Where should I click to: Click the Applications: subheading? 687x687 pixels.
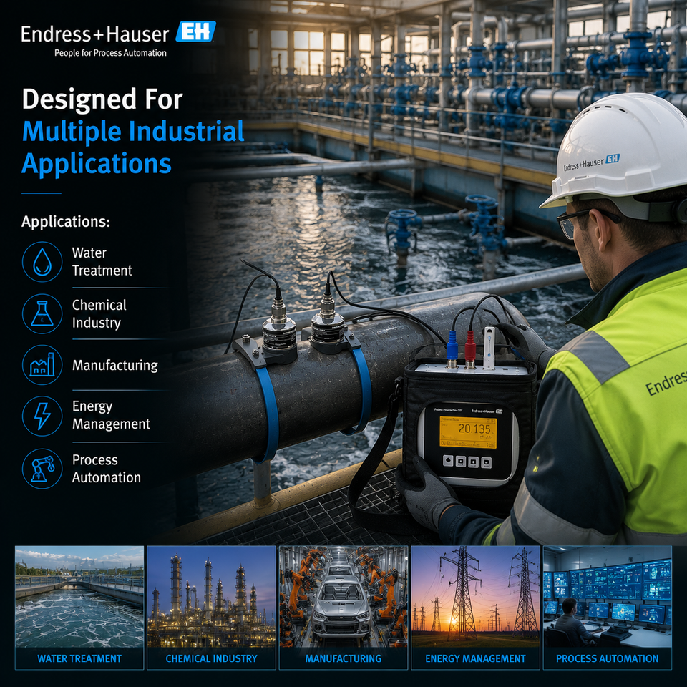click(x=66, y=221)
